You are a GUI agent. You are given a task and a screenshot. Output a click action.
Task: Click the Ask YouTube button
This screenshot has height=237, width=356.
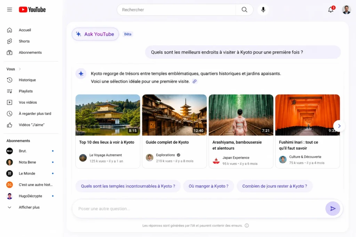coord(95,34)
